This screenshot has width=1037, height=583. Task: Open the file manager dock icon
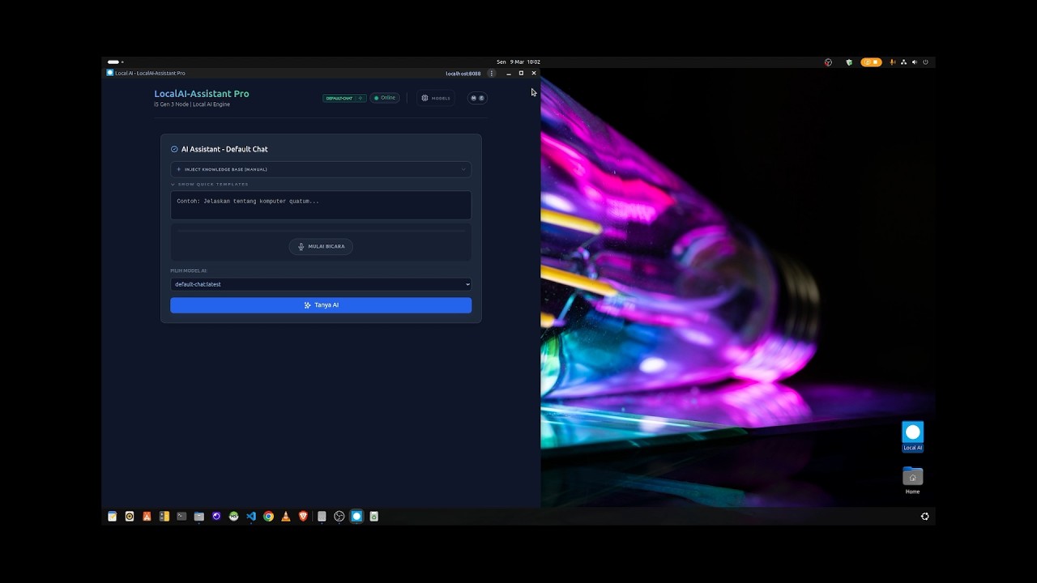199,516
